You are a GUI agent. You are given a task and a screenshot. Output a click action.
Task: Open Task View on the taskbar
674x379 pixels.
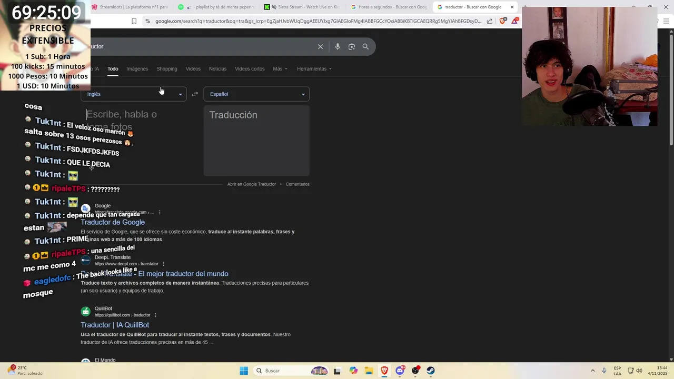[x=337, y=371]
